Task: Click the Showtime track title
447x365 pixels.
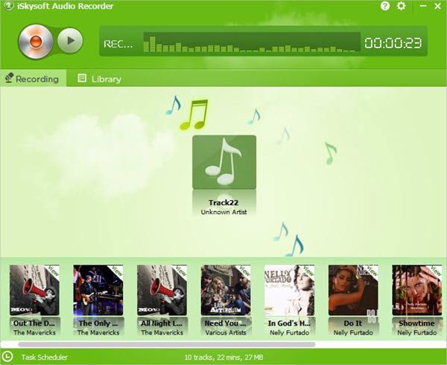Action: [x=416, y=323]
